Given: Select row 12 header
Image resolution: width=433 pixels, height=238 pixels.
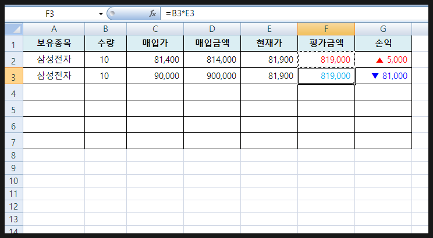Looking at the screenshot, I should pyautogui.click(x=14, y=206).
